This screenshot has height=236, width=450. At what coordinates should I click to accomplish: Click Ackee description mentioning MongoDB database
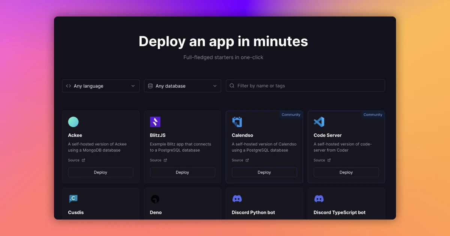click(x=97, y=147)
